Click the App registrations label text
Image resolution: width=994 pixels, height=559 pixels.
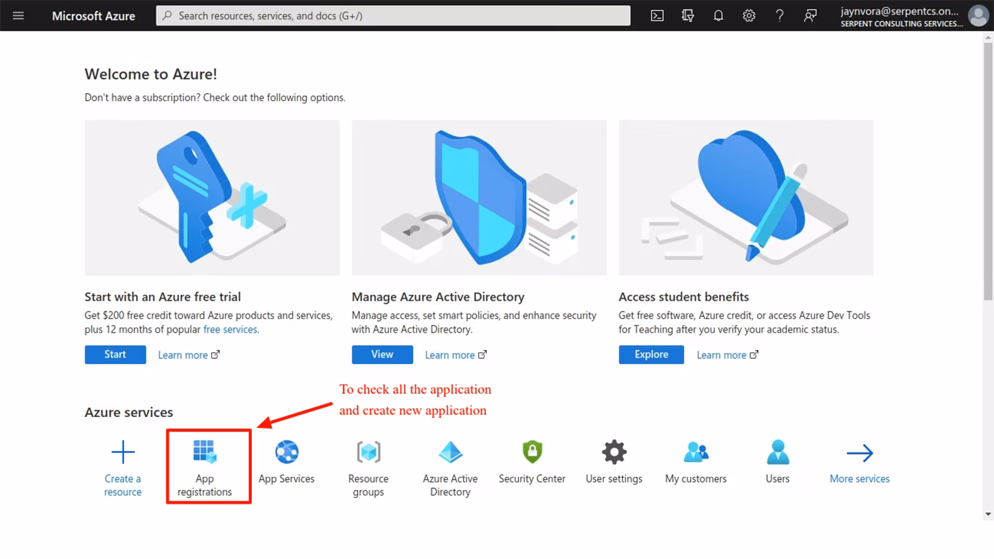pyautogui.click(x=204, y=485)
